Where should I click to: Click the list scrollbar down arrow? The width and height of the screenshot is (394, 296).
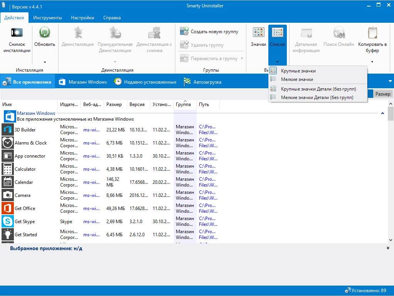click(x=391, y=240)
